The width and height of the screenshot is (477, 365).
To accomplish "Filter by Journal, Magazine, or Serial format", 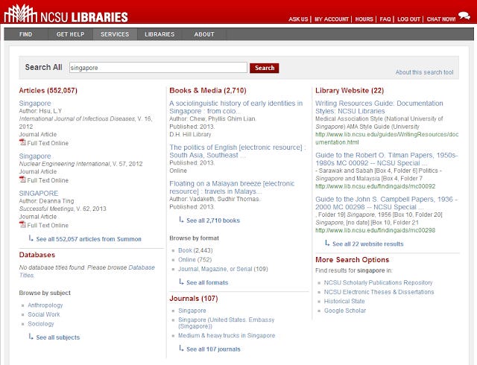I will click(x=223, y=269).
